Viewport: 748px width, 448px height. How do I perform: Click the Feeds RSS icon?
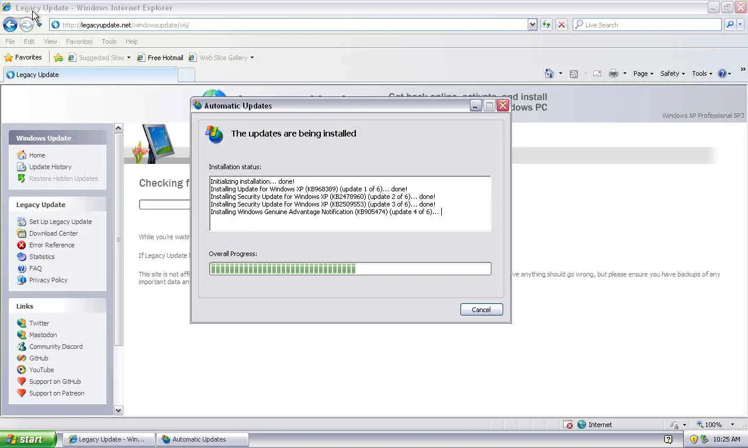(x=574, y=73)
